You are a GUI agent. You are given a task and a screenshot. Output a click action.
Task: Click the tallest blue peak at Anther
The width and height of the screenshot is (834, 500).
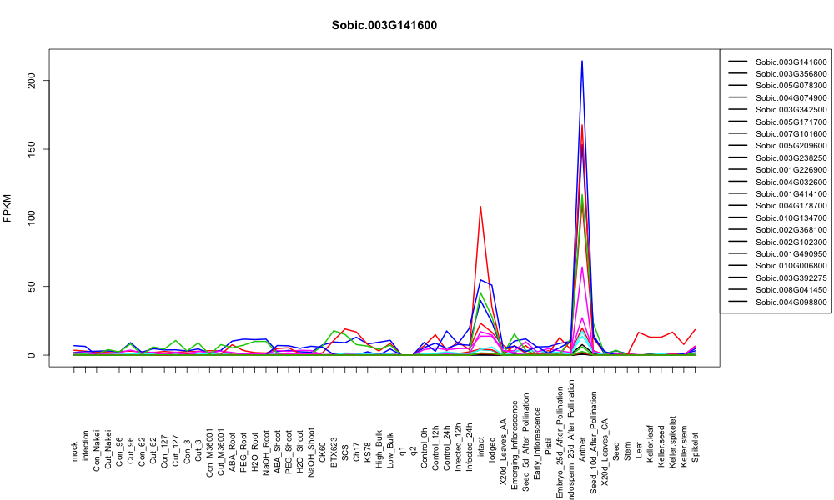582,62
